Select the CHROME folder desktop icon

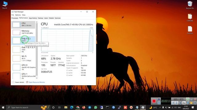190,18
